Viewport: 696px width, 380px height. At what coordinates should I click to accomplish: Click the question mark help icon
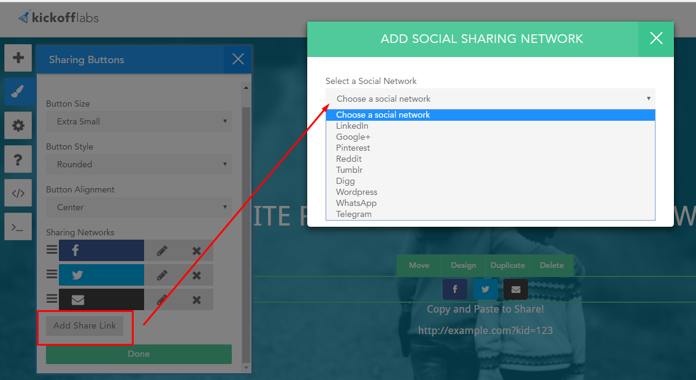point(18,159)
